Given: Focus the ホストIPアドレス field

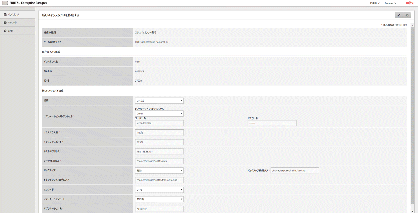Looking at the screenshot, I should tap(159, 152).
